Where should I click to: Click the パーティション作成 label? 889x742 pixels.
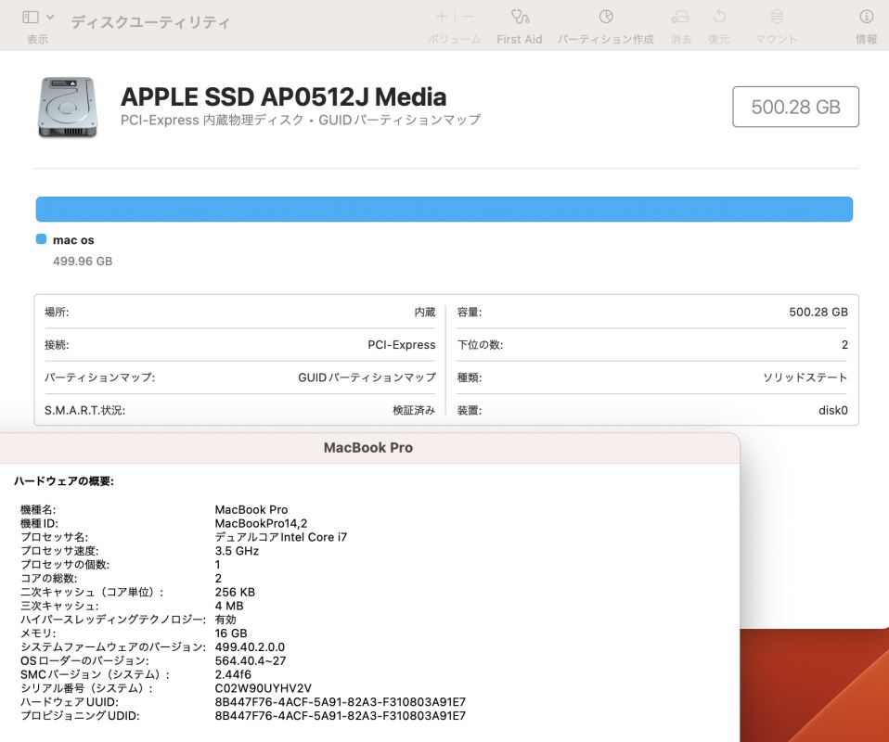click(606, 39)
